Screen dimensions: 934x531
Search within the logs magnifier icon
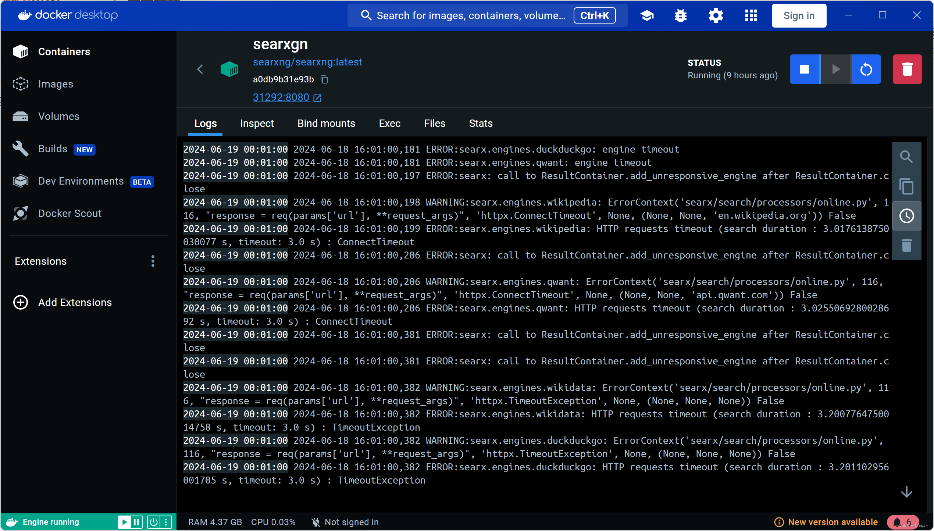(906, 157)
